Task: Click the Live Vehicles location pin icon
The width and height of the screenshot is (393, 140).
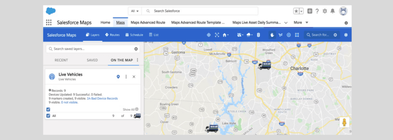Action: point(118,77)
